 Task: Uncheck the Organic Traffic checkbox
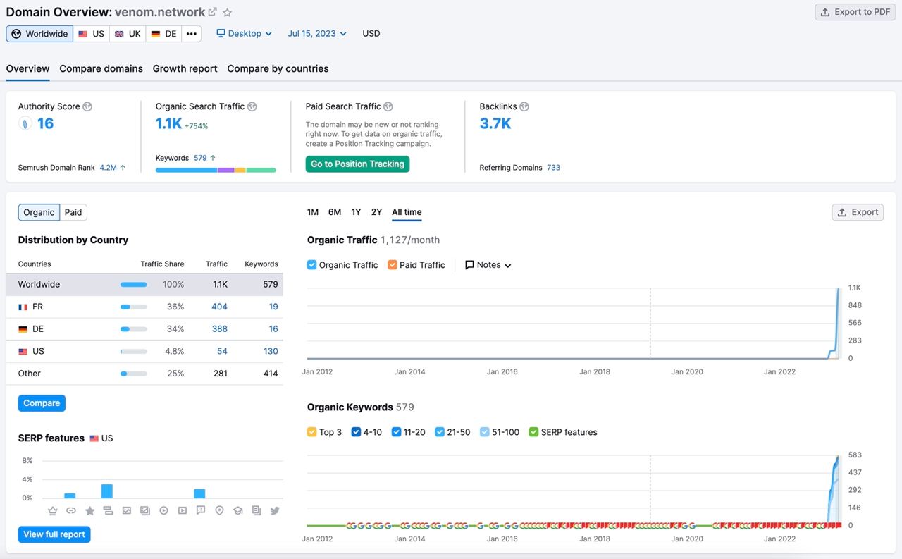pyautogui.click(x=312, y=265)
